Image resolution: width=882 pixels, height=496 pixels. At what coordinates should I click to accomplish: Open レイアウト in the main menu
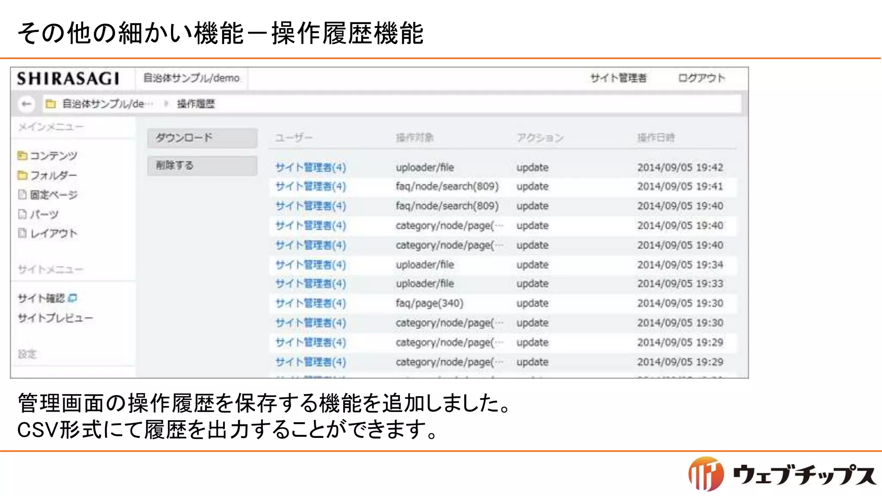(53, 233)
